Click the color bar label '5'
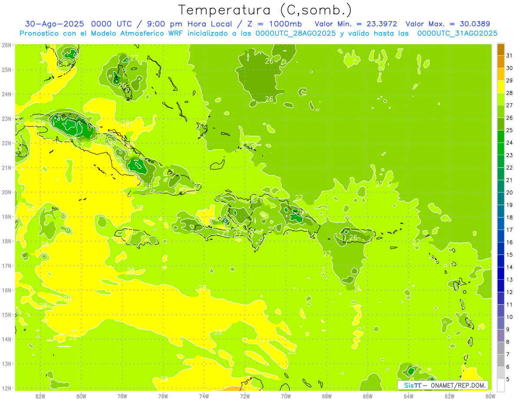 [508, 379]
